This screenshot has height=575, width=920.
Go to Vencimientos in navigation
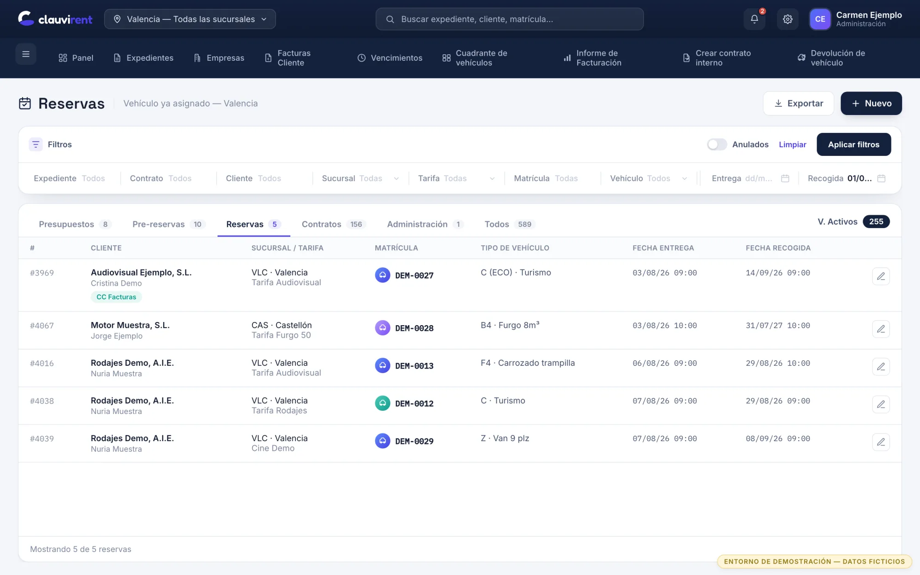click(x=390, y=58)
